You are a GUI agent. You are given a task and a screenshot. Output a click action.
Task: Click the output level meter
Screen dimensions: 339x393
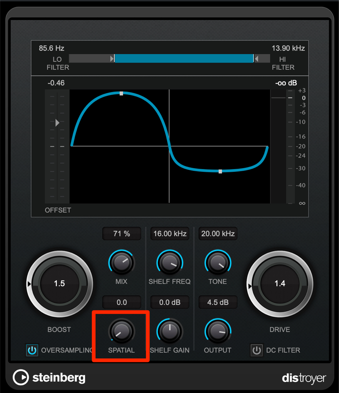pos(278,146)
